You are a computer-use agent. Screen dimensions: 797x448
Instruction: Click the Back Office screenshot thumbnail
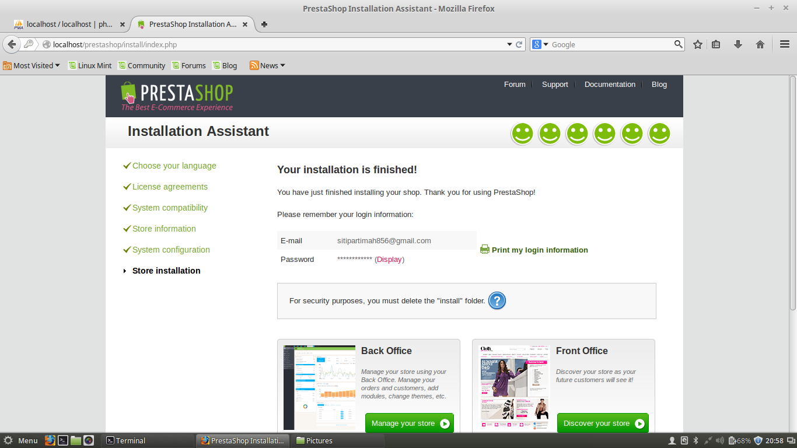(319, 388)
